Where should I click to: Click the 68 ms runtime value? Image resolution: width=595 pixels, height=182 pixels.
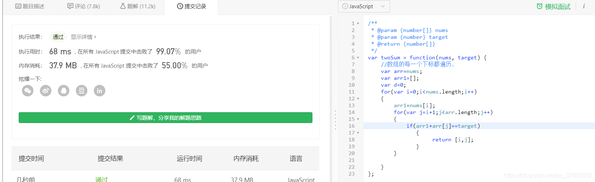60,51
